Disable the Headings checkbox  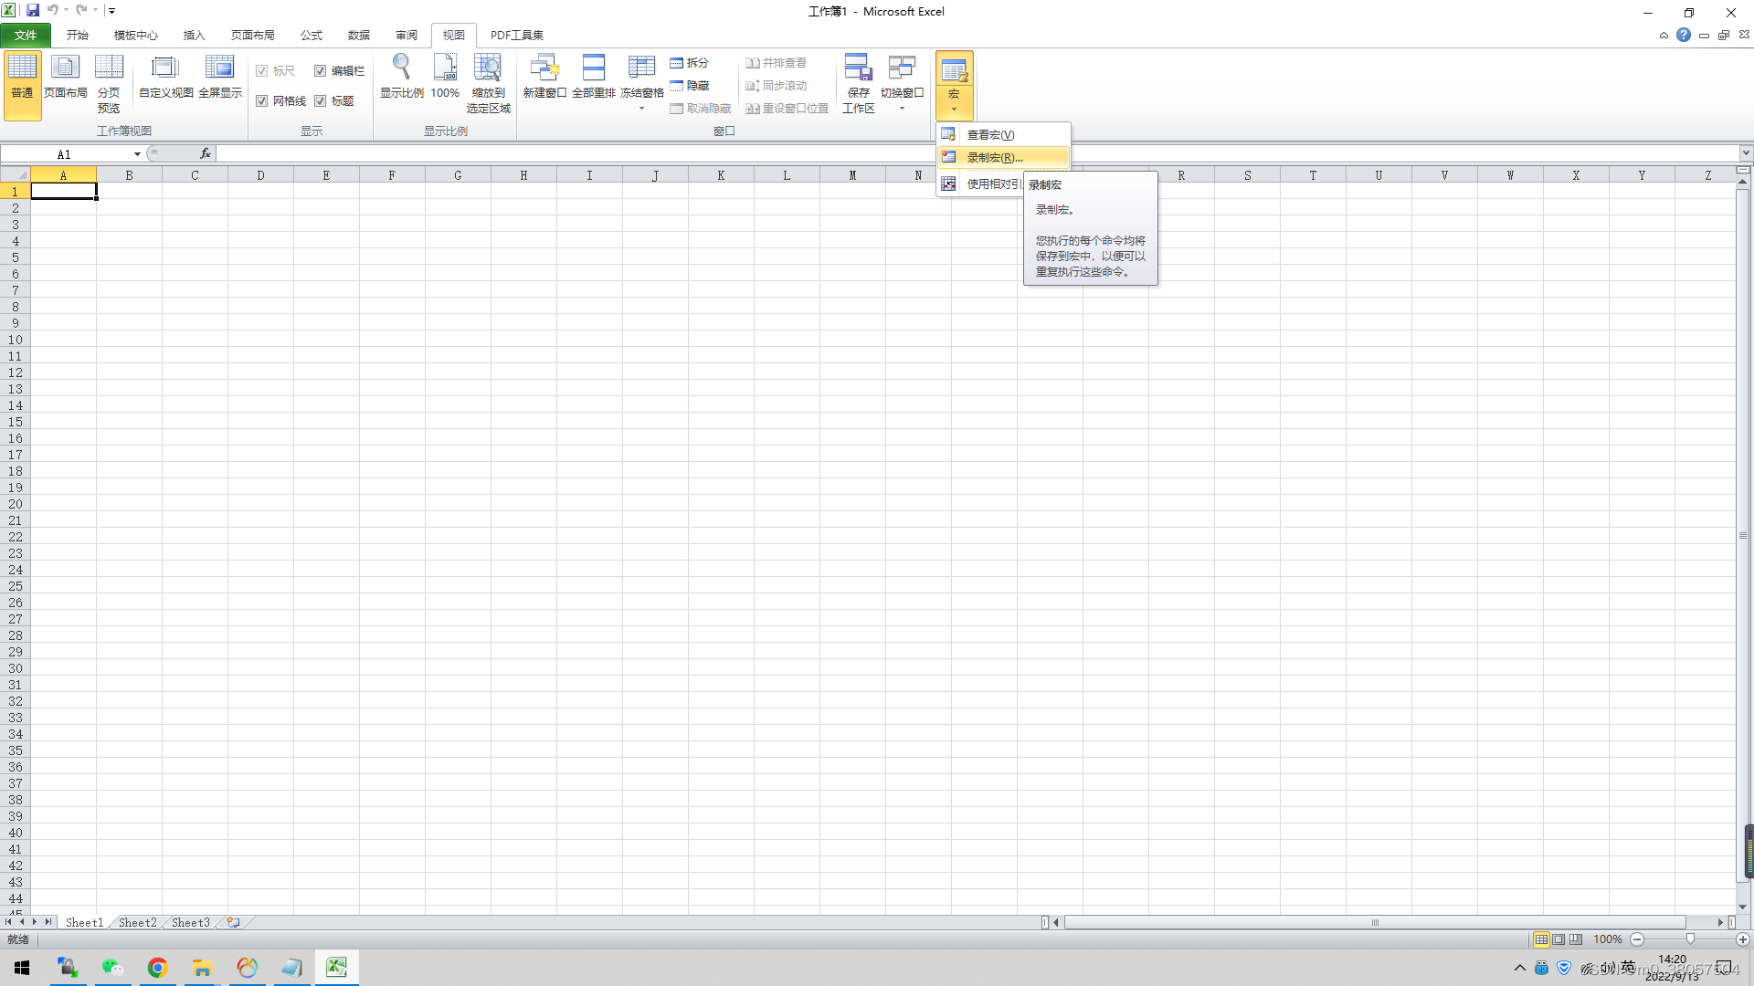click(x=321, y=101)
